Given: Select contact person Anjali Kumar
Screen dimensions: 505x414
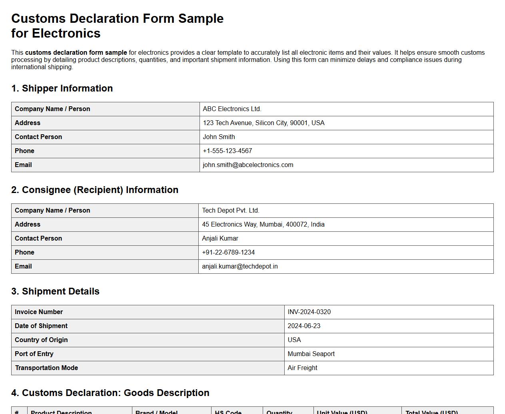Looking at the screenshot, I should tap(220, 238).
